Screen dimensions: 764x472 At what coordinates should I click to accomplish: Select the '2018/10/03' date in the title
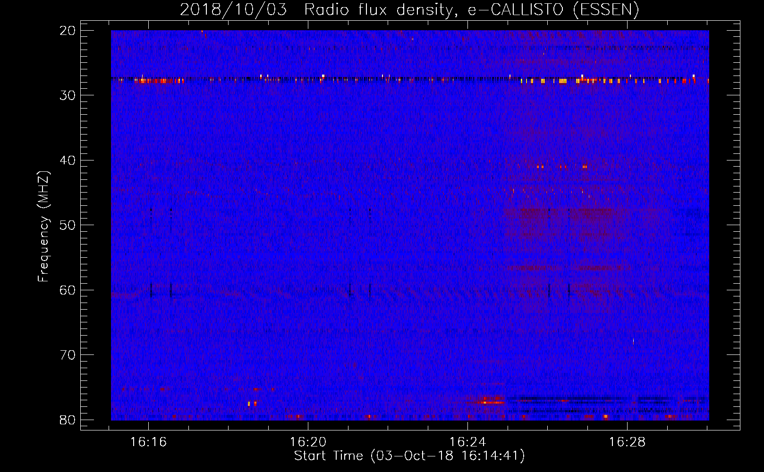pyautogui.click(x=233, y=9)
